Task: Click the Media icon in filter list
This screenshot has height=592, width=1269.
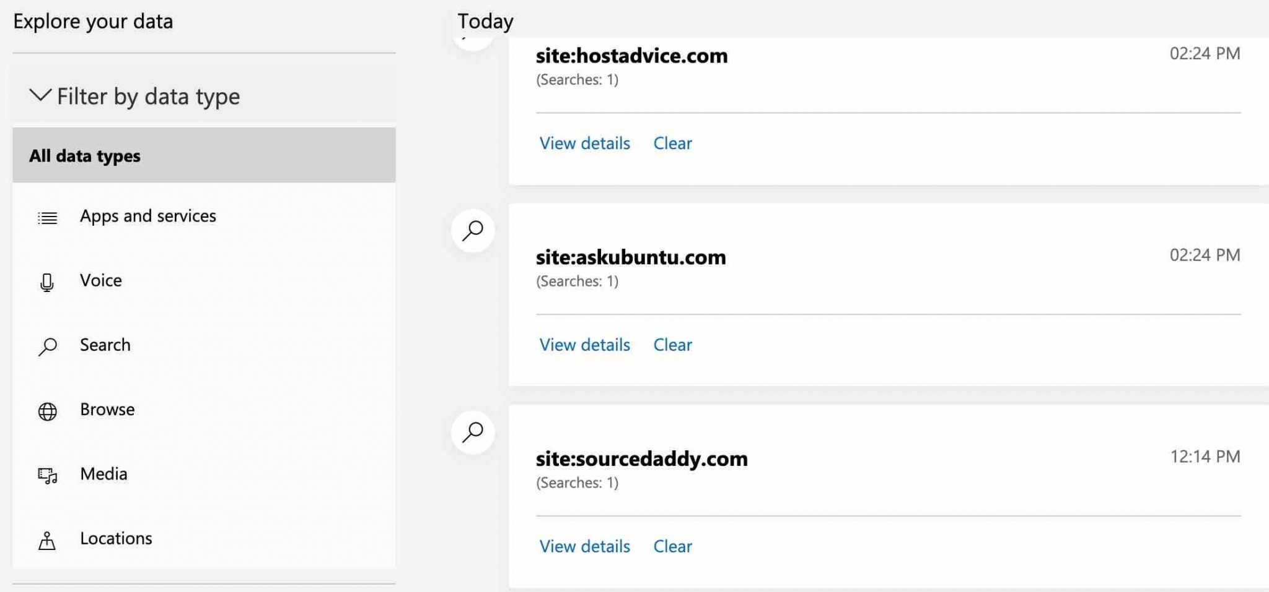Action: click(48, 476)
